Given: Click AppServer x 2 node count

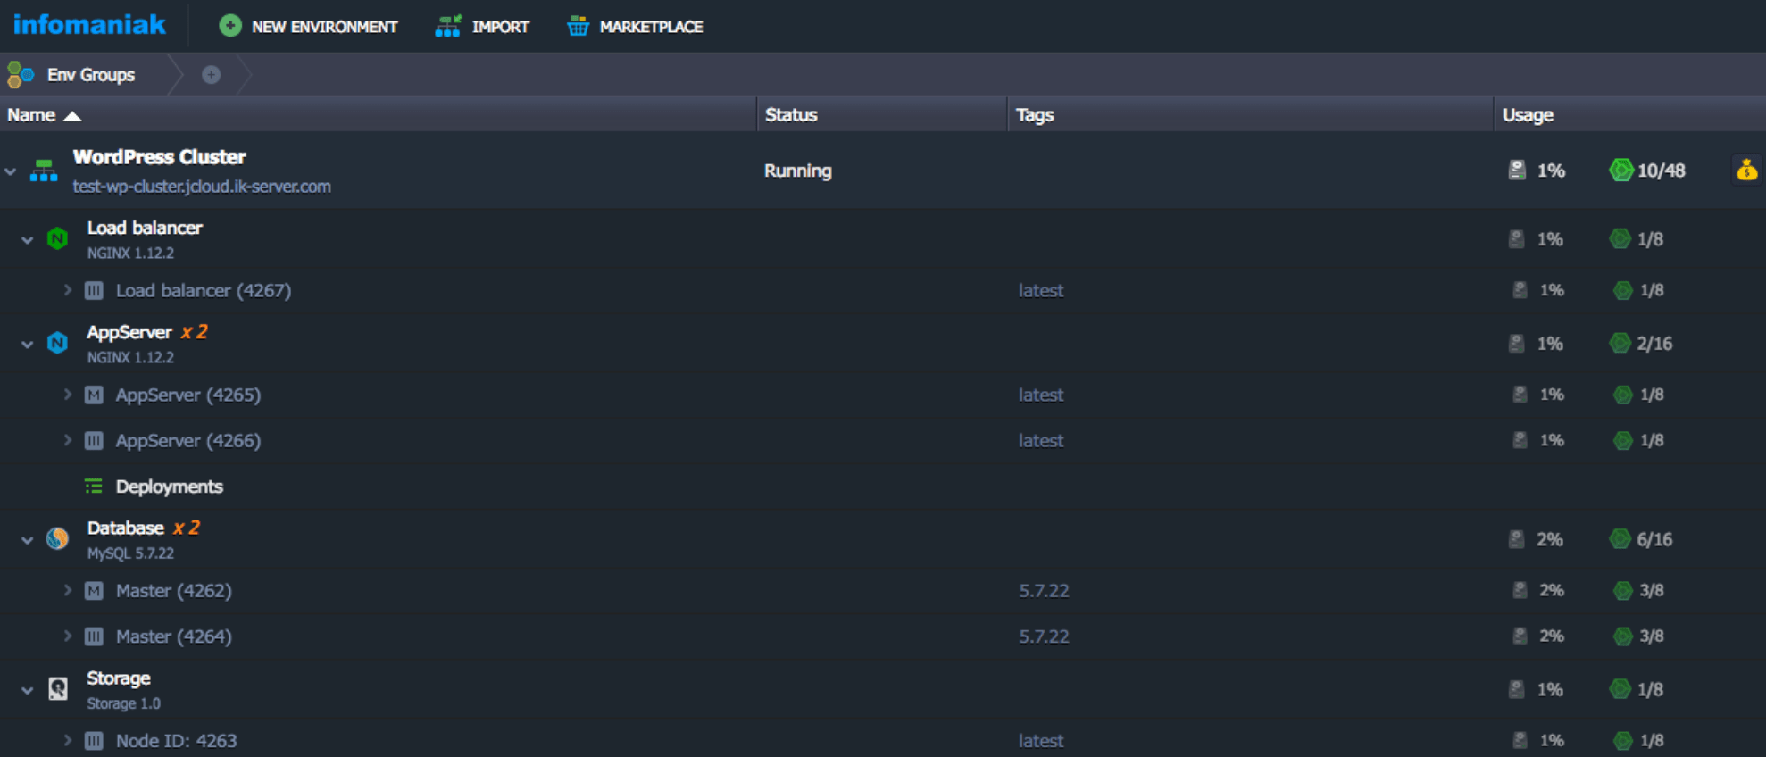Looking at the screenshot, I should [194, 332].
